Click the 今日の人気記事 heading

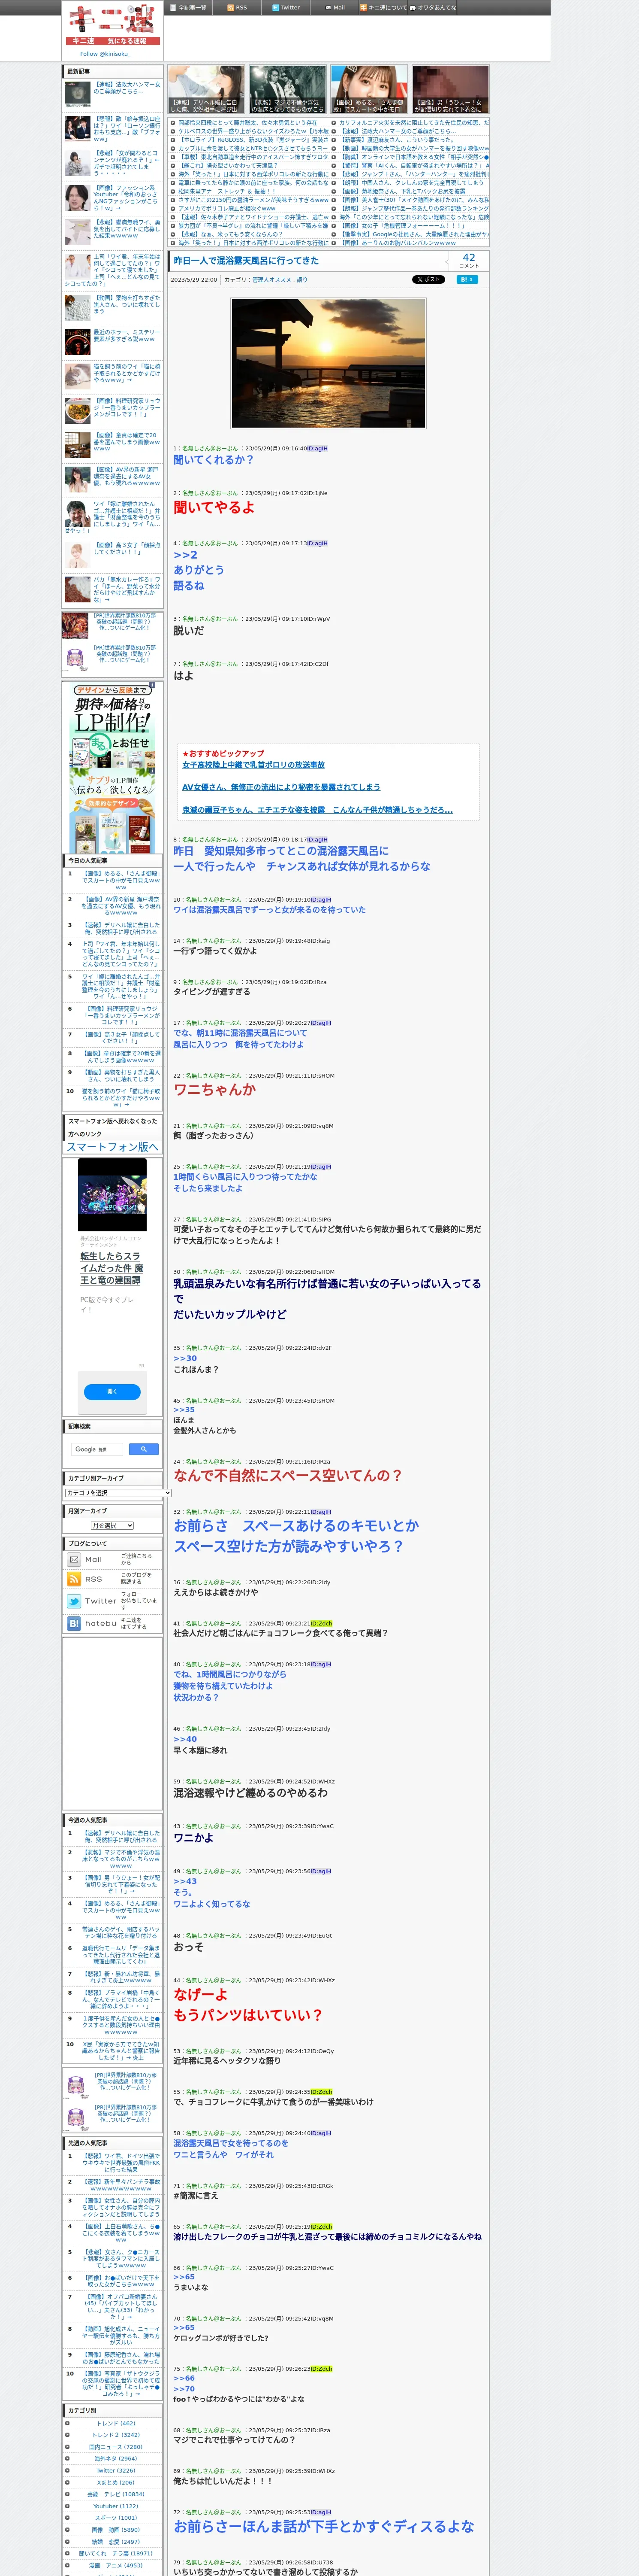coord(88,861)
